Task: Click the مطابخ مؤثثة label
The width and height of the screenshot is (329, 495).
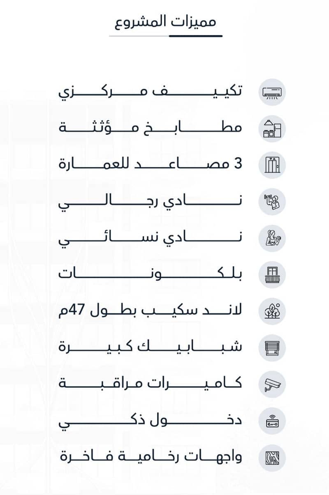Action: tap(151, 127)
